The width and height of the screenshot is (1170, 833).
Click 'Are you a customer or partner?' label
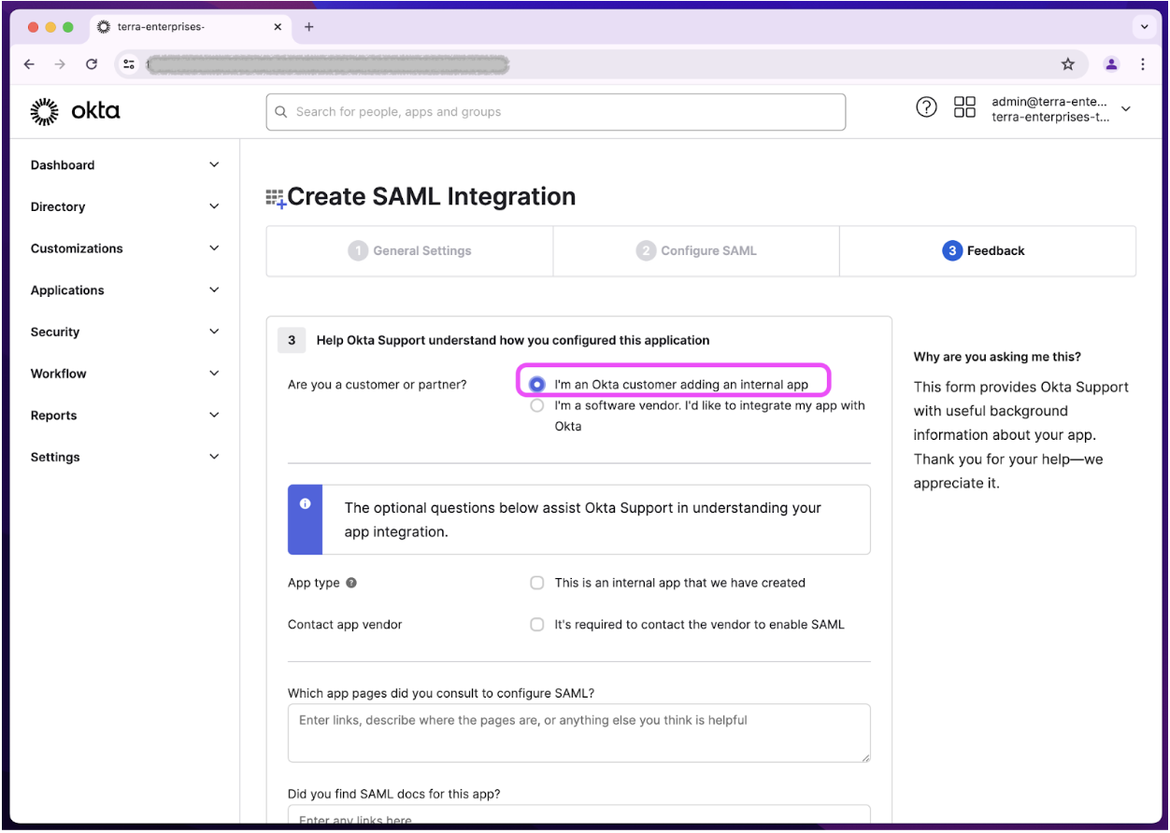(x=378, y=384)
